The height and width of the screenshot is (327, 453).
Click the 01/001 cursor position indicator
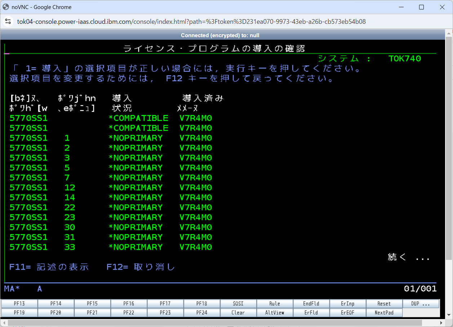click(420, 289)
